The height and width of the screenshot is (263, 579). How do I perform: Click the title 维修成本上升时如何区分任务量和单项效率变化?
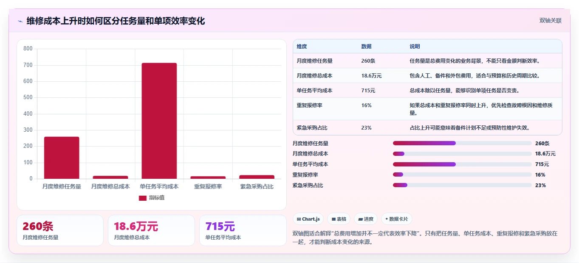pyautogui.click(x=116, y=21)
